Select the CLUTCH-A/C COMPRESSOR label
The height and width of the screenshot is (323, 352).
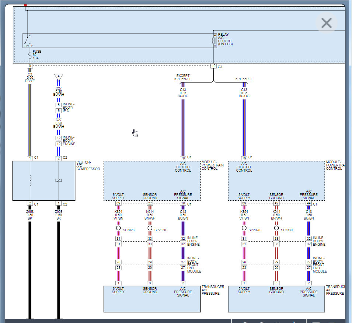pyautogui.click(x=88, y=165)
